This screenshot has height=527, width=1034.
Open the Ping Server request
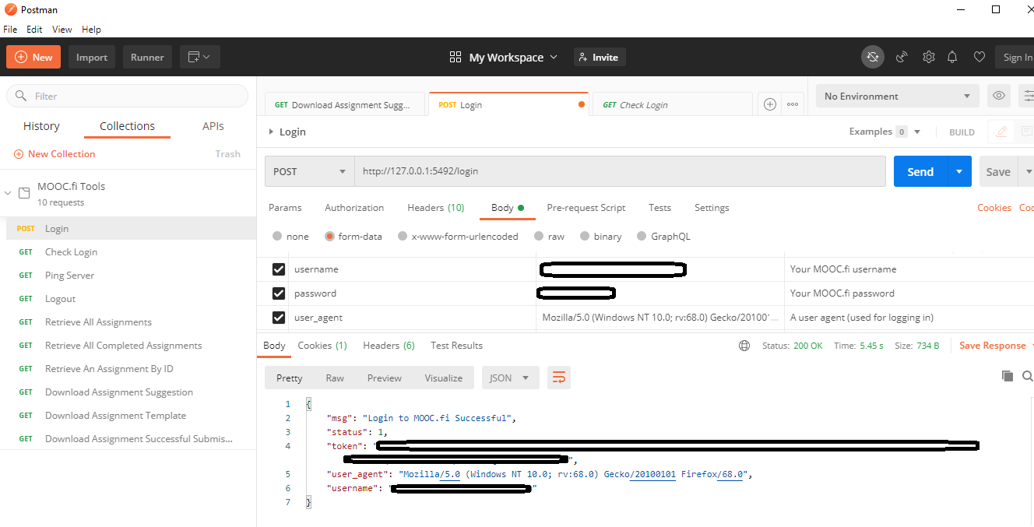coord(69,276)
